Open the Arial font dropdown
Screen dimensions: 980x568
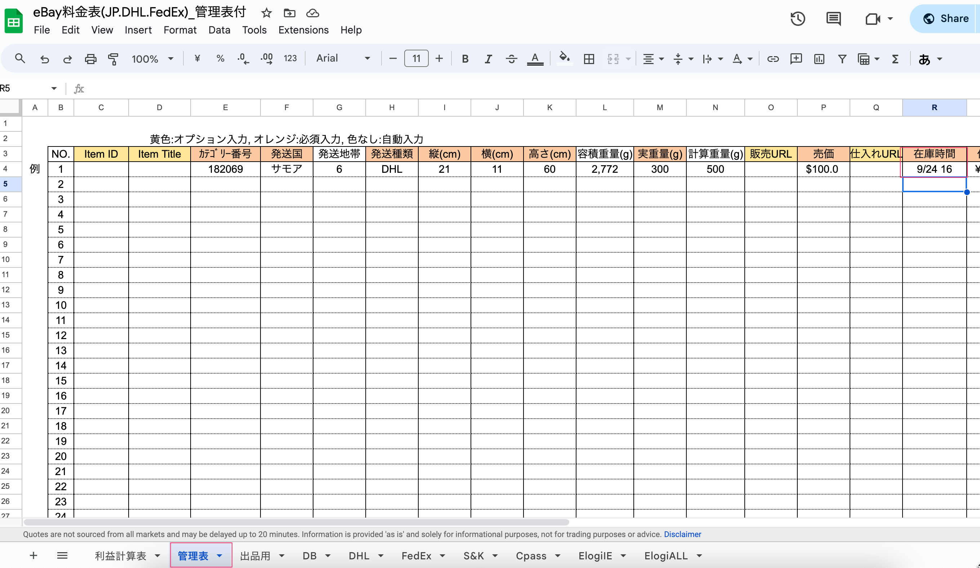pos(342,58)
